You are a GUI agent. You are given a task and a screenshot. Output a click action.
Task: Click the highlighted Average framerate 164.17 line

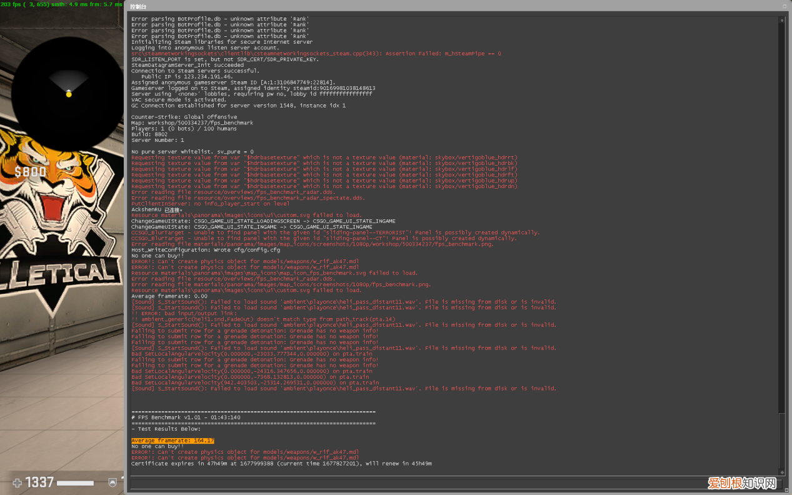pyautogui.click(x=173, y=441)
